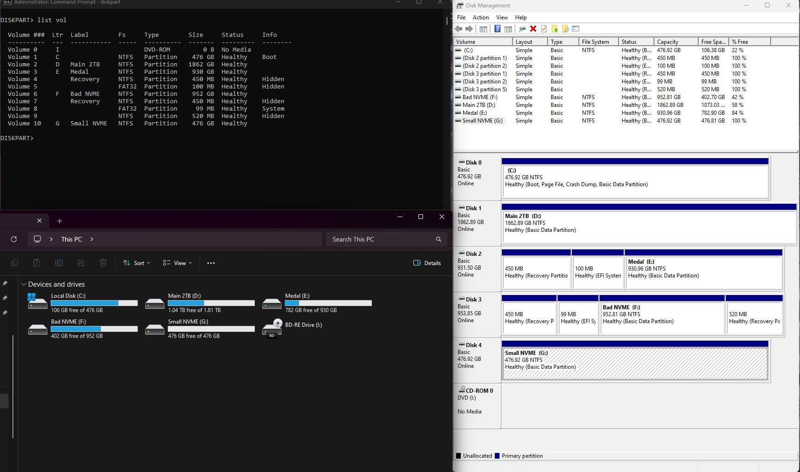
Task: Click the search magnifier icon in Explorer
Action: 438,239
